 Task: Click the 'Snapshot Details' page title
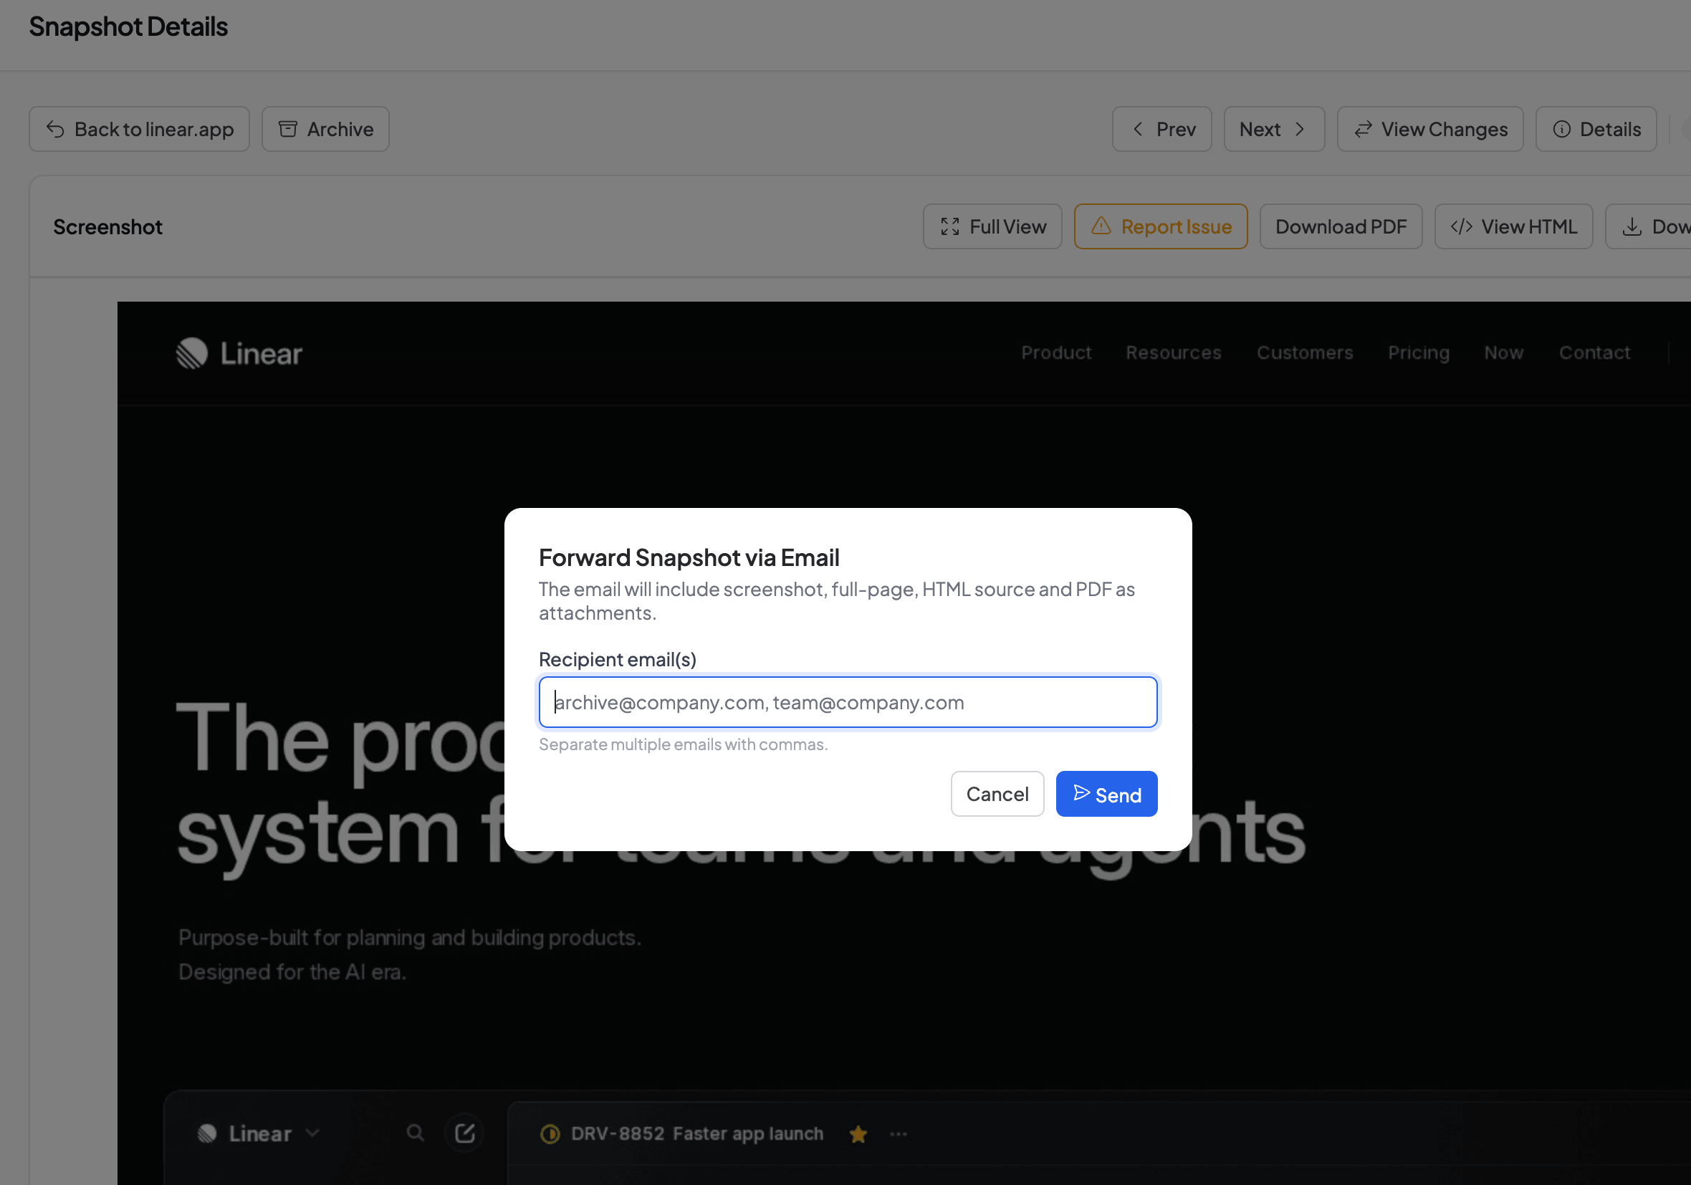click(129, 27)
